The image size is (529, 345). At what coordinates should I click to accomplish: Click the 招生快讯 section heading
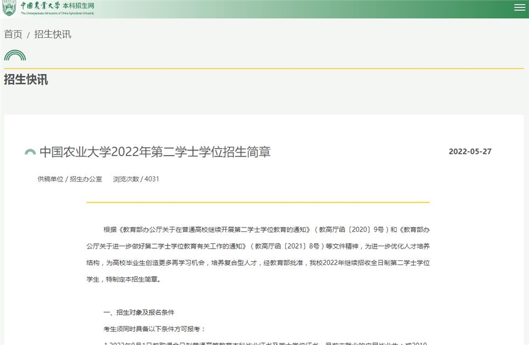click(26, 80)
